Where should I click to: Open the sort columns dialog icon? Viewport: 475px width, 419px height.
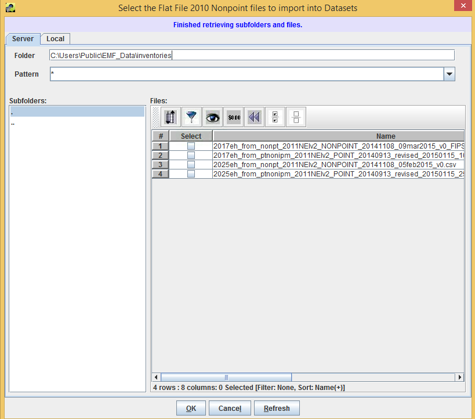170,117
